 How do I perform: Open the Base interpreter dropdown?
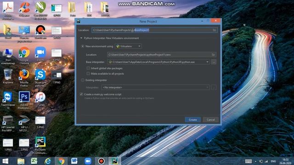click(x=158, y=62)
